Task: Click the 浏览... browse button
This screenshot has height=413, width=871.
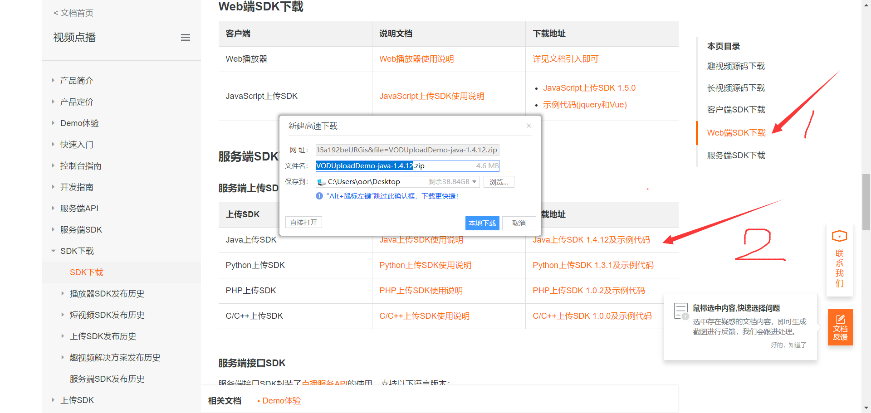Action: [498, 181]
